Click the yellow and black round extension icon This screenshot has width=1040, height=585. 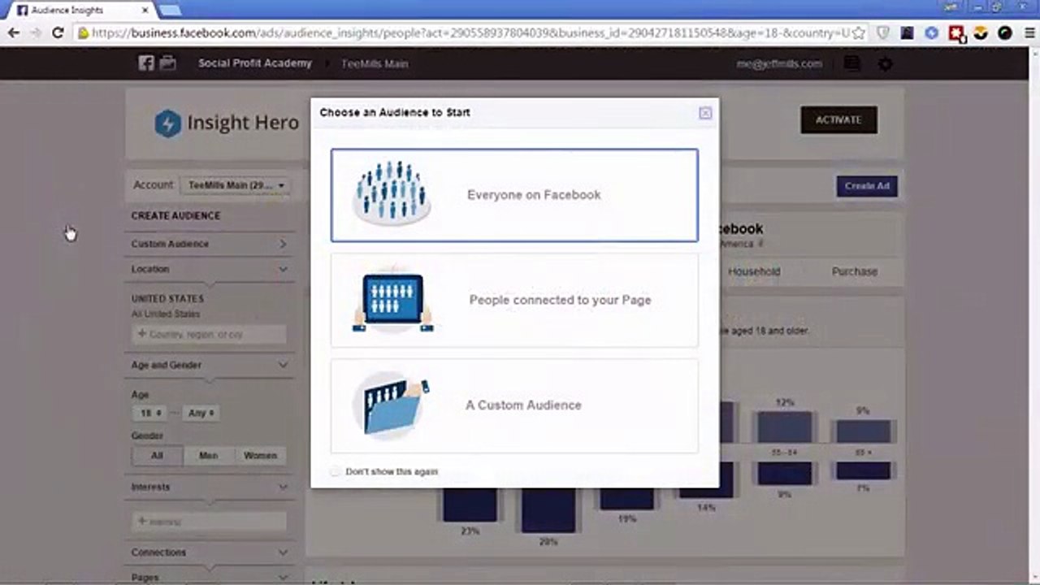click(981, 33)
